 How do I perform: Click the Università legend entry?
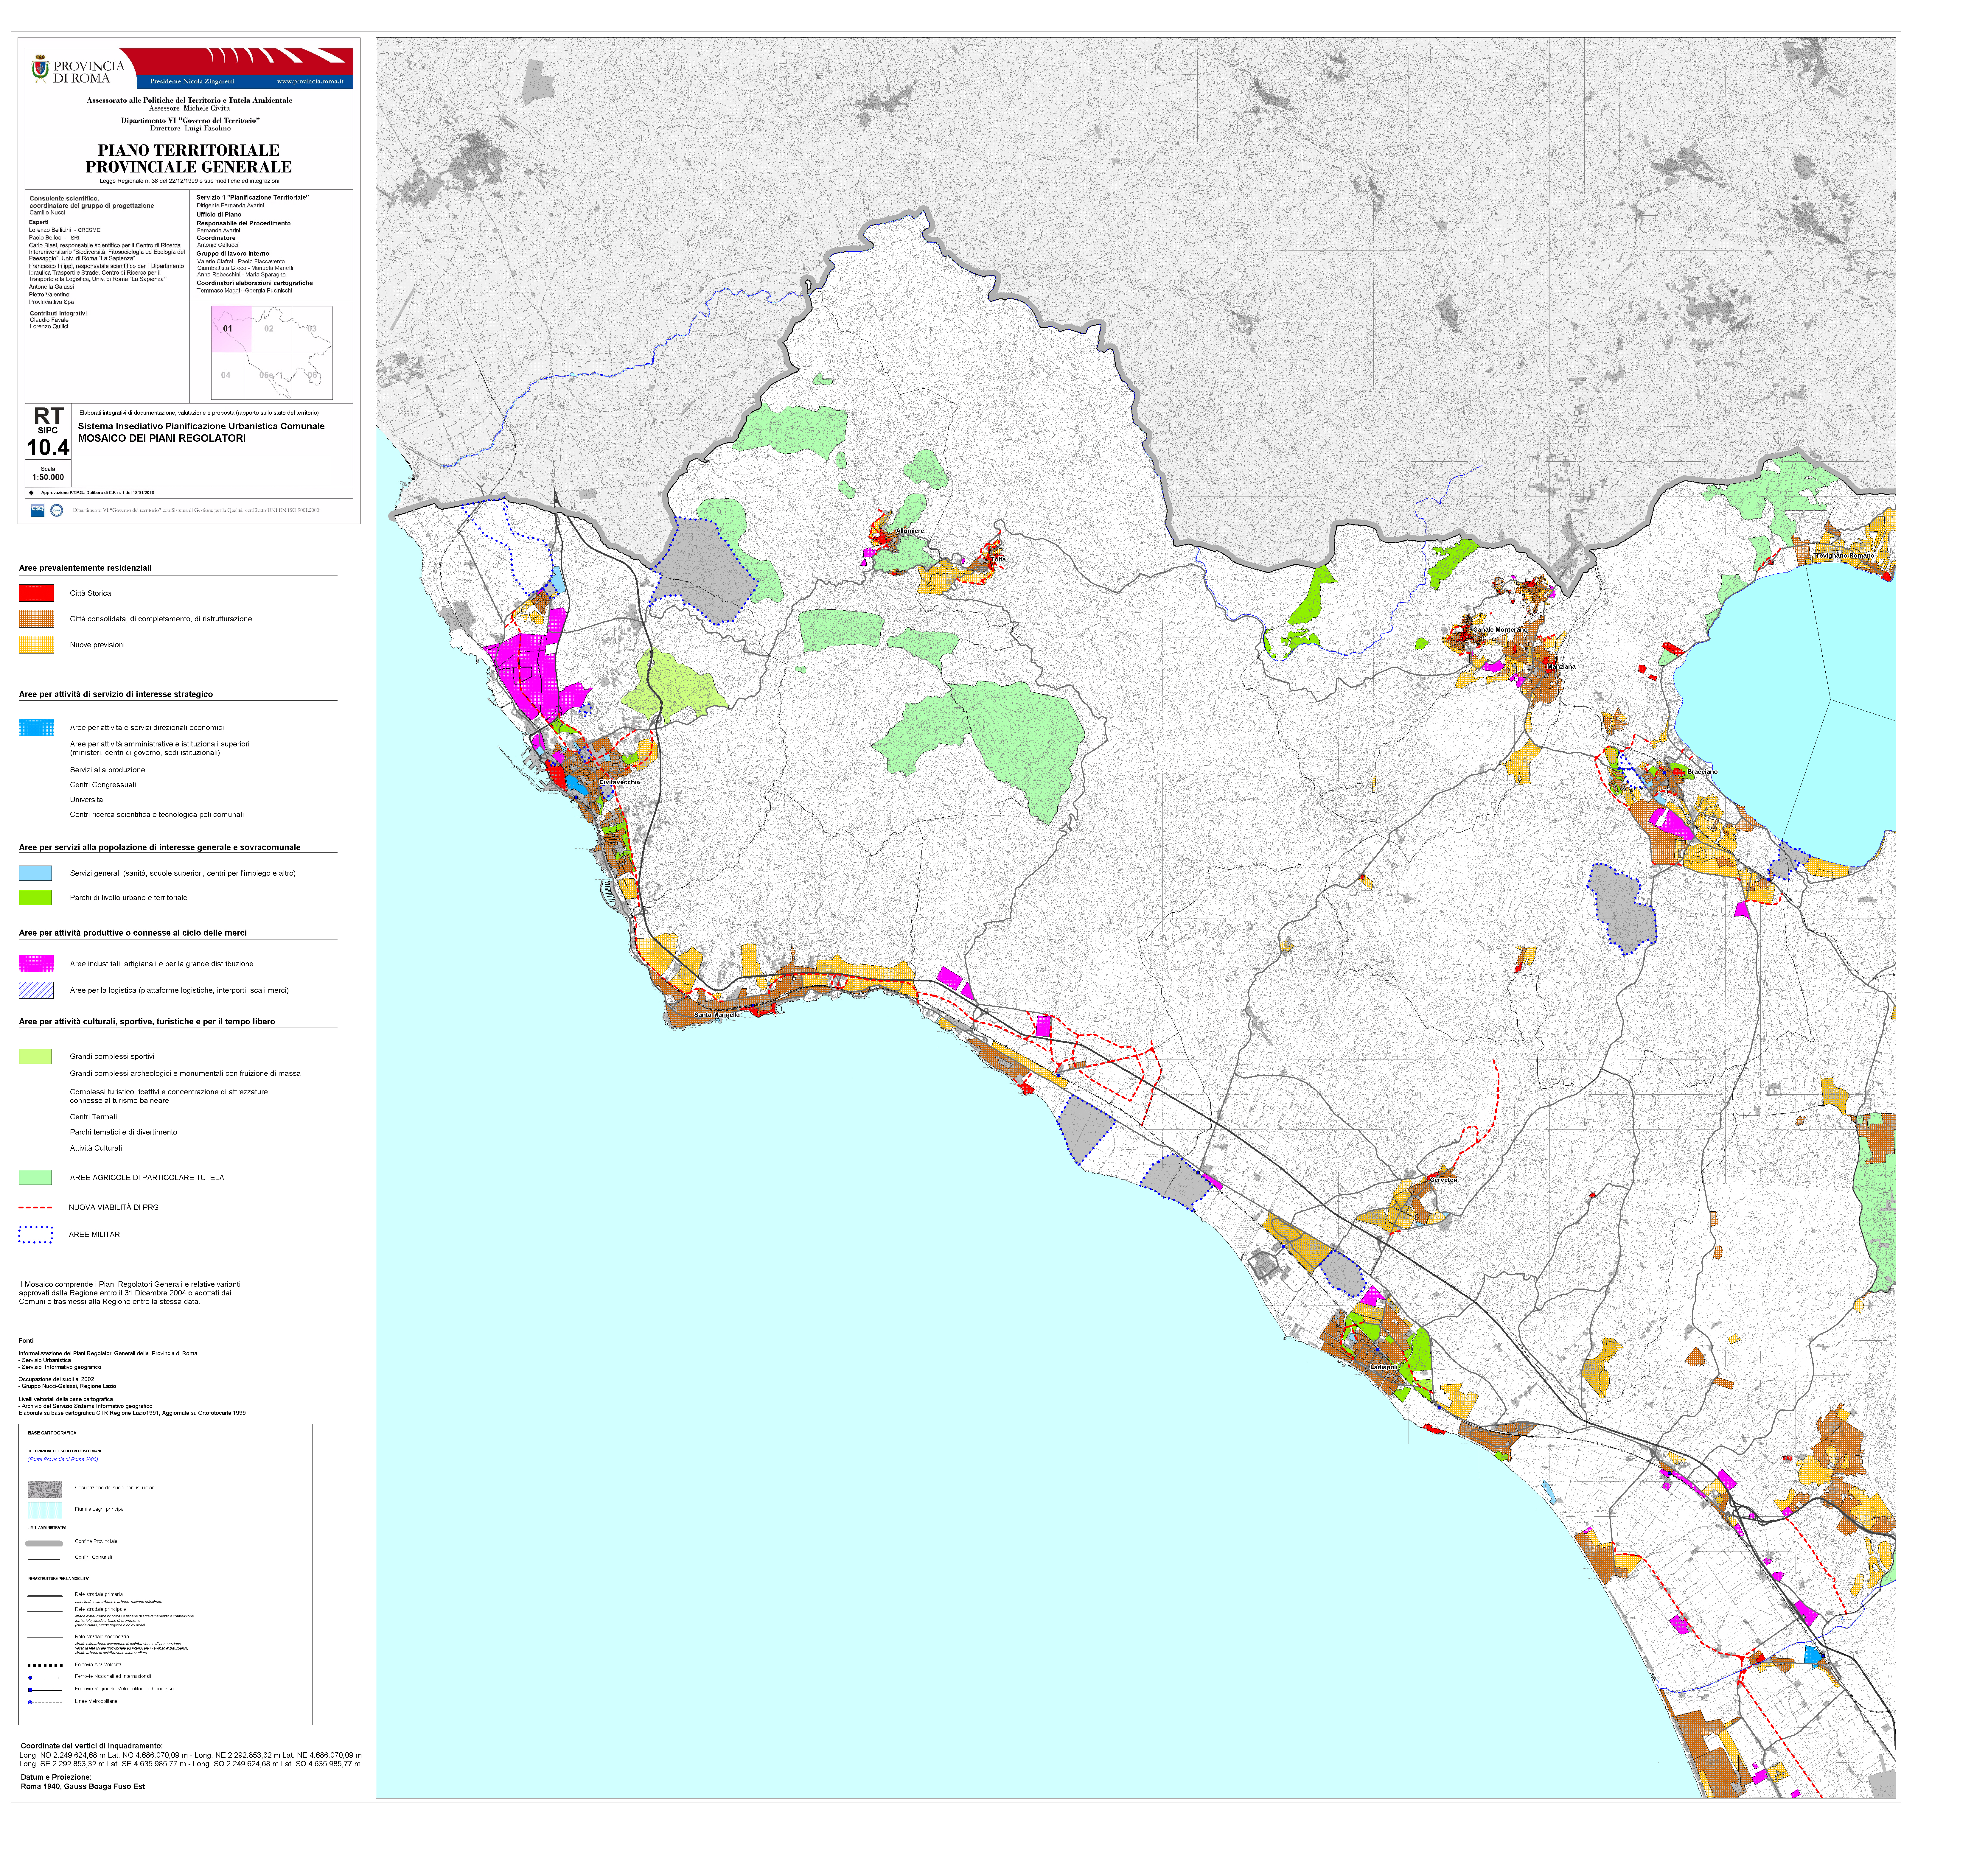click(86, 800)
